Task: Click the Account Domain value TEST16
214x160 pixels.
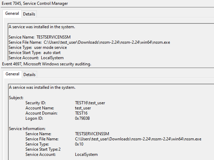Action: [82, 113]
